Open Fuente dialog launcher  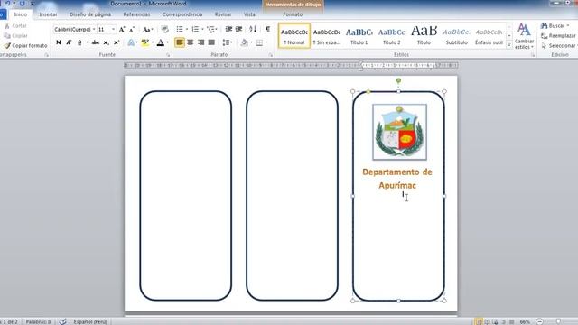tap(168, 55)
